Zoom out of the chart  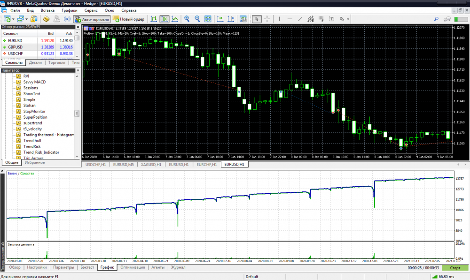pyautogui.click(x=197, y=19)
